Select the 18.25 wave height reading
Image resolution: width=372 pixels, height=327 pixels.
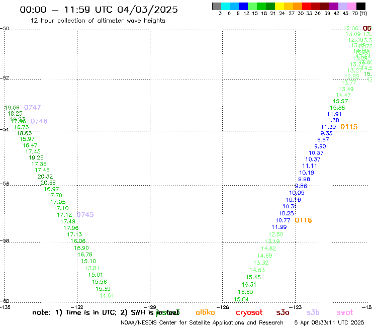click(x=15, y=114)
